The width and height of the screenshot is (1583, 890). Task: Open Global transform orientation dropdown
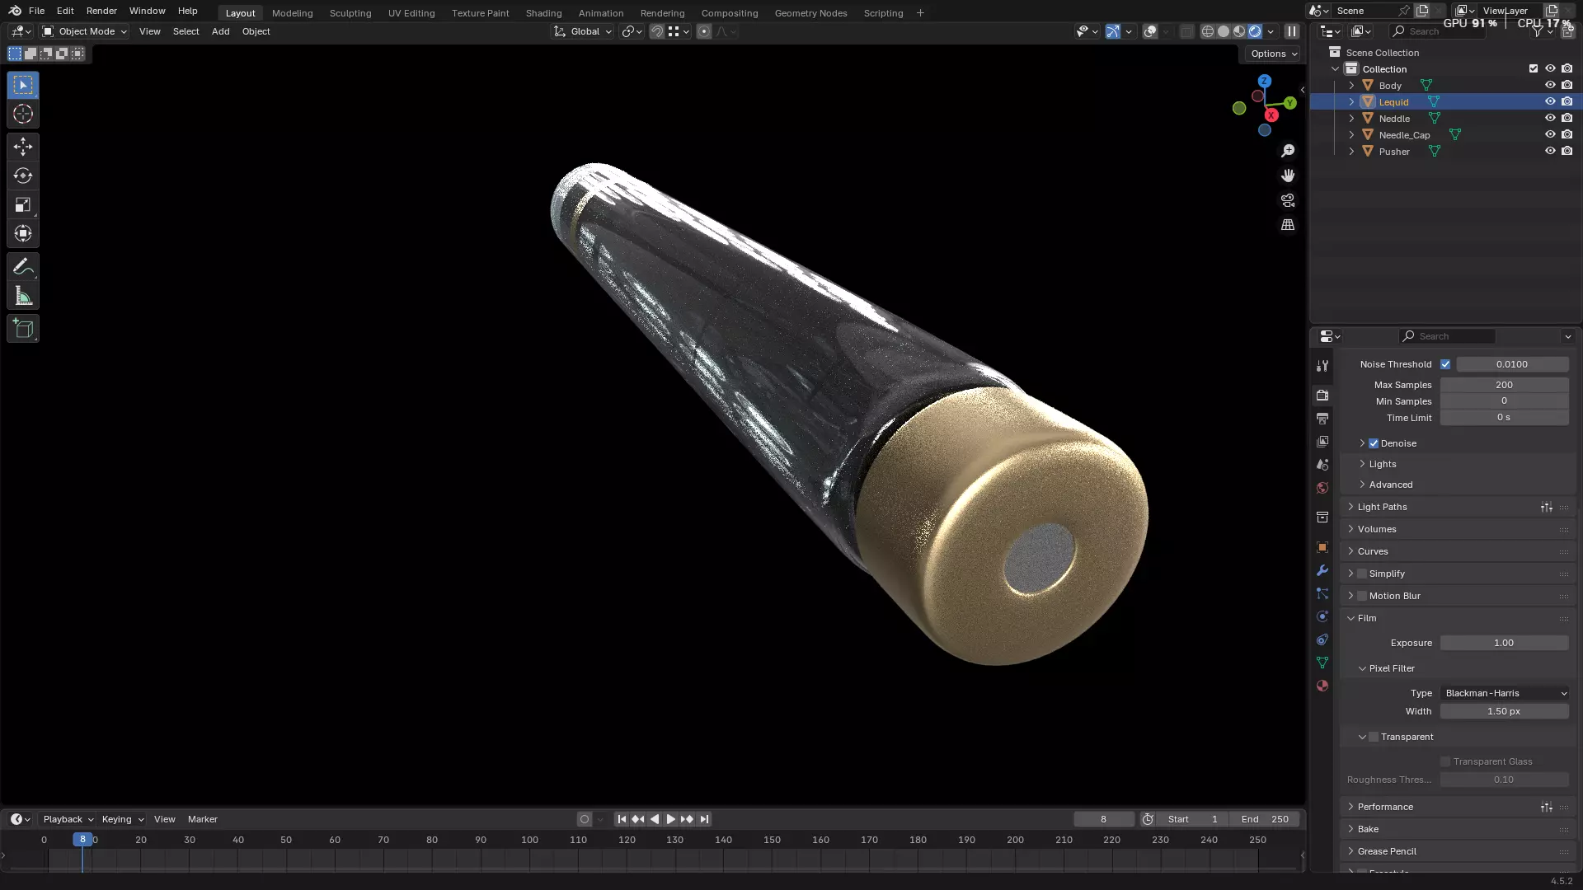click(x=583, y=31)
